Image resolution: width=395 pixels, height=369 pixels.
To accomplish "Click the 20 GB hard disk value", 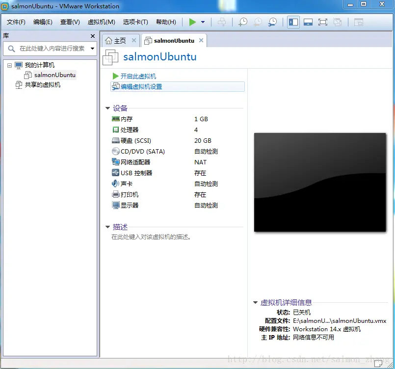I will (203, 140).
